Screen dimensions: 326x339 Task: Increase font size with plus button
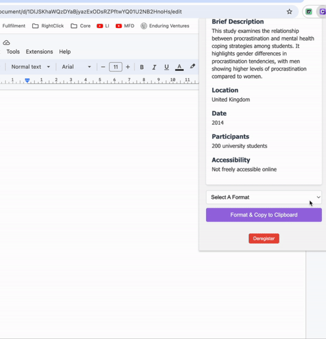tap(128, 67)
